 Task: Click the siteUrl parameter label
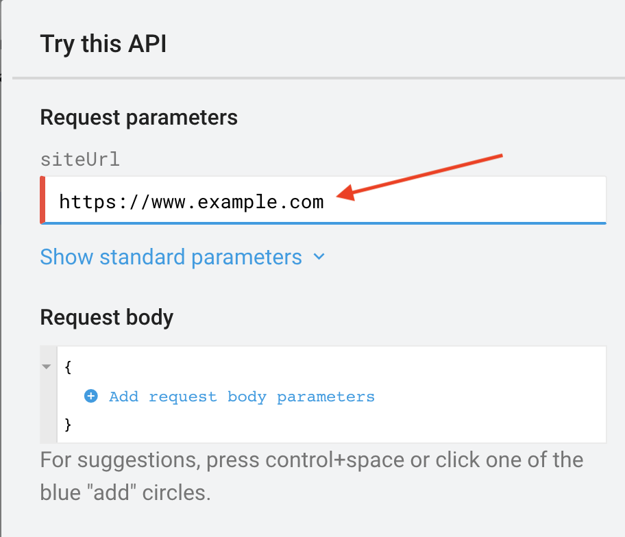pos(79,160)
